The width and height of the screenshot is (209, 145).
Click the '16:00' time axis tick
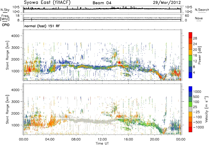[x=128, y=140]
